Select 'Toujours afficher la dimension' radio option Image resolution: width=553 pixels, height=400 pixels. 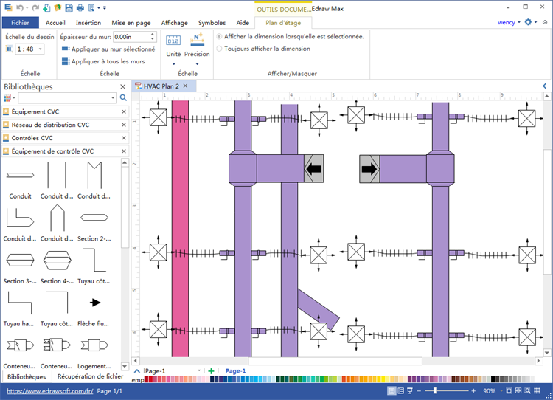(x=219, y=49)
